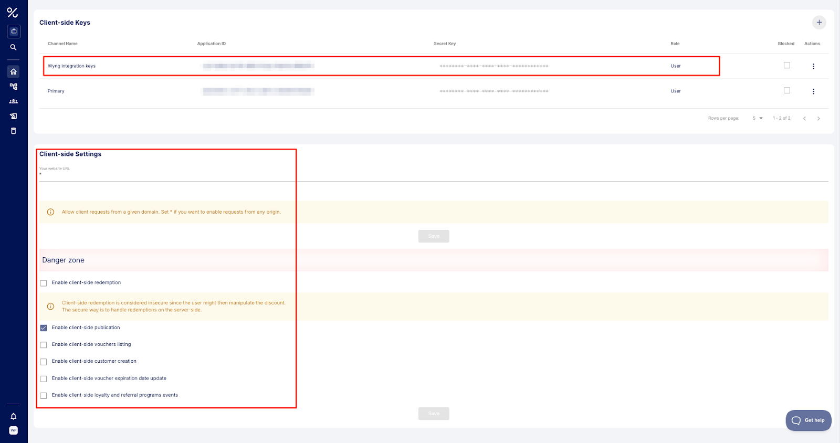The width and height of the screenshot is (840, 443).
Task: Enable client-side customer creation
Action: coord(44,362)
